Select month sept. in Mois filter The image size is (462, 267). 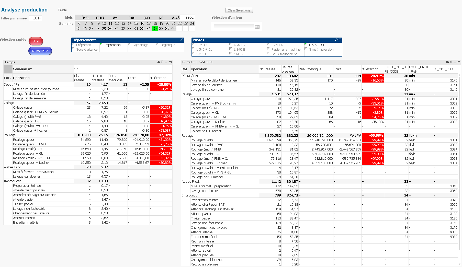tap(190, 18)
